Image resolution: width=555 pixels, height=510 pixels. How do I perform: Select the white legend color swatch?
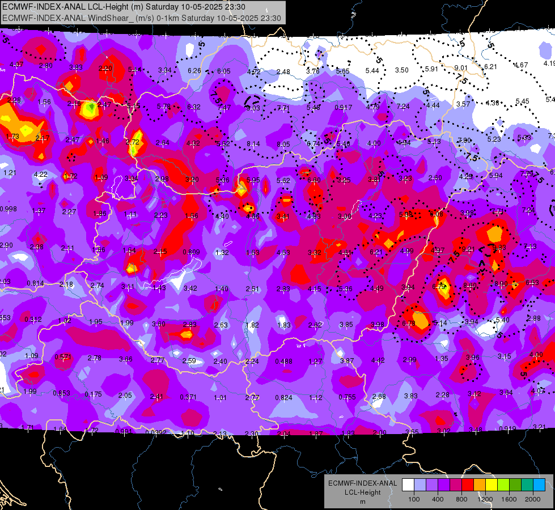tap(408, 485)
